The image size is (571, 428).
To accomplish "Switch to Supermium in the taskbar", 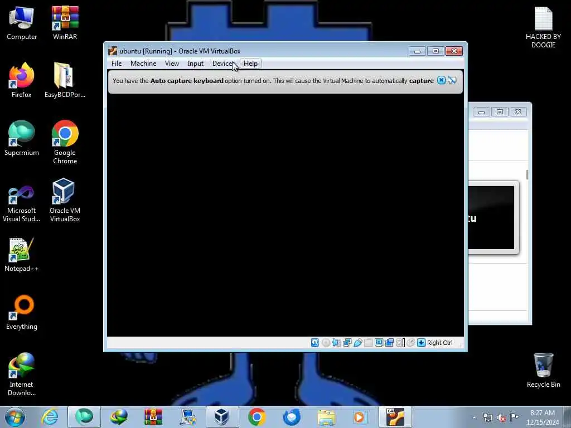I will [84, 417].
